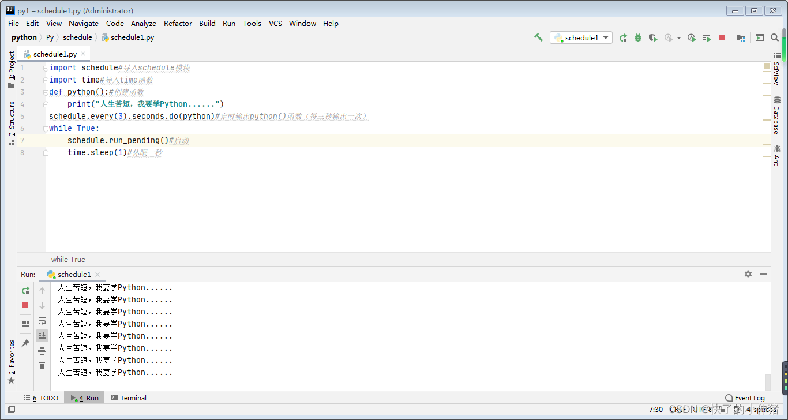
Task: Fold the def python() function
Action: 46,92
